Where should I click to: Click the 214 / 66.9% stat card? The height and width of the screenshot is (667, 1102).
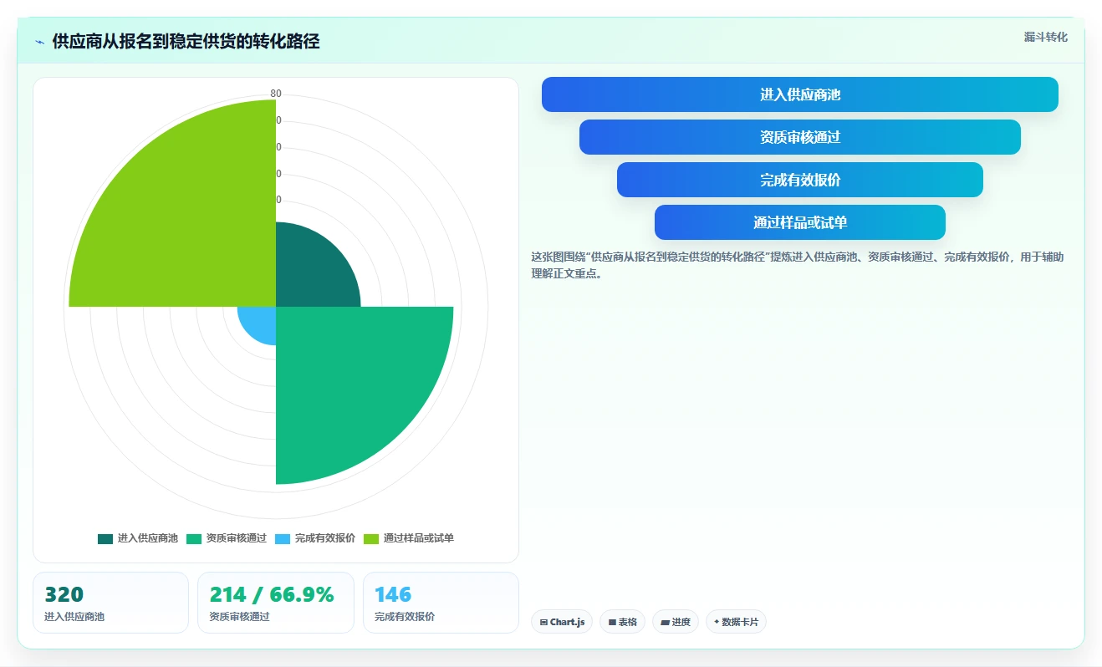pos(276,603)
